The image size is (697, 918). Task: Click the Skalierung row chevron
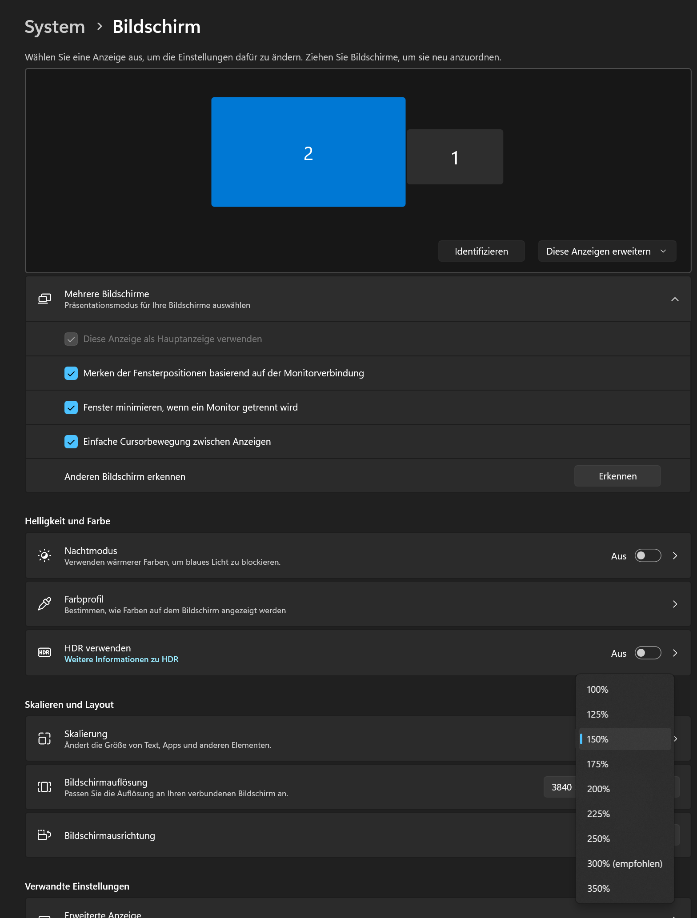[676, 738]
